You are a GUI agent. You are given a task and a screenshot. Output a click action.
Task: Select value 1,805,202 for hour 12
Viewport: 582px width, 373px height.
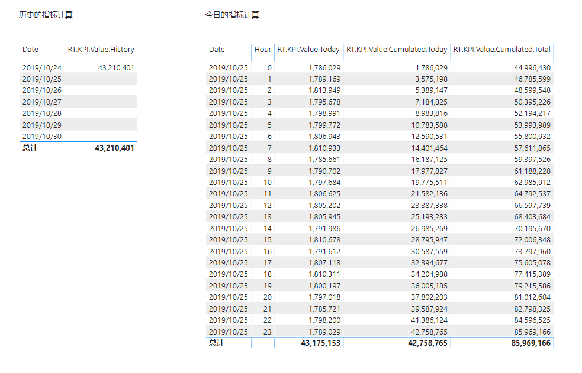click(324, 206)
